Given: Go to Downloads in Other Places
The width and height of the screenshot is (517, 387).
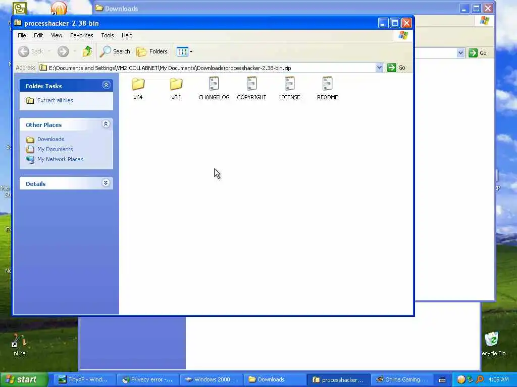Looking at the screenshot, I should pyautogui.click(x=50, y=139).
